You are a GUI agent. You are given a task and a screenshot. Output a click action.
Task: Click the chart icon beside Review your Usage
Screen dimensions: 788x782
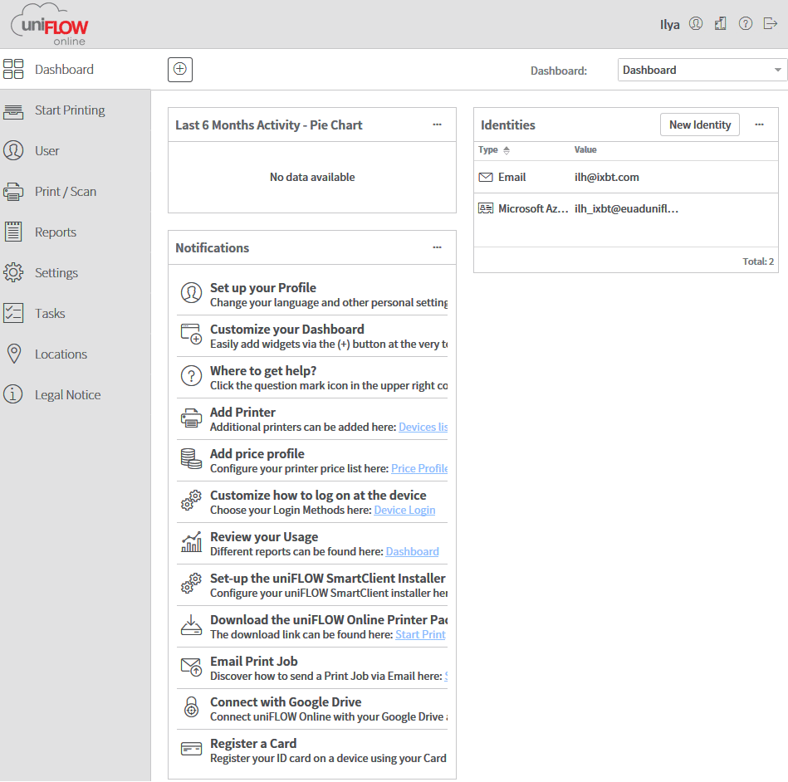192,542
